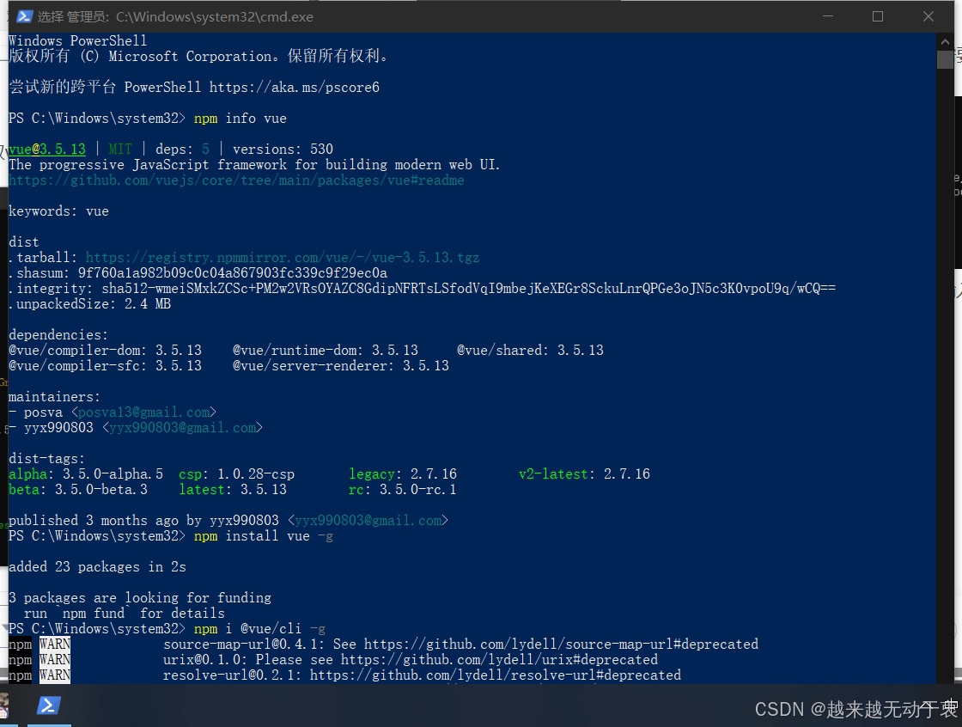Click 'added 23 packages in 2s' line

click(97, 567)
